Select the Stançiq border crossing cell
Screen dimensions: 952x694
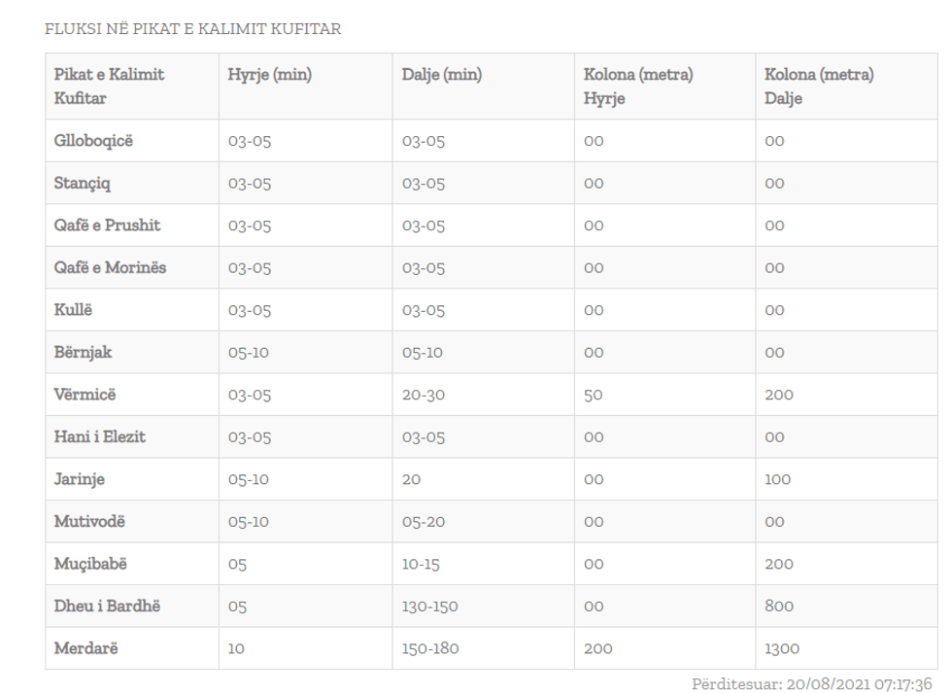(x=83, y=184)
